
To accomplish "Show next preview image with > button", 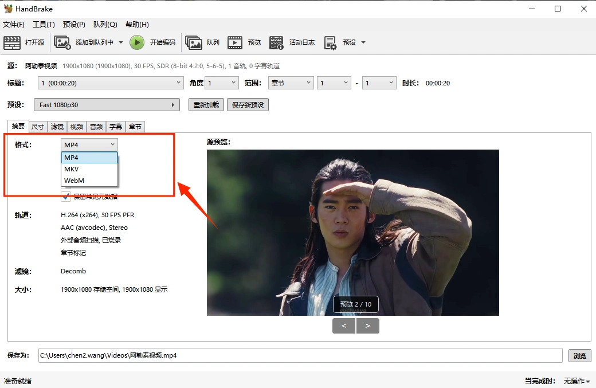I will coord(367,326).
